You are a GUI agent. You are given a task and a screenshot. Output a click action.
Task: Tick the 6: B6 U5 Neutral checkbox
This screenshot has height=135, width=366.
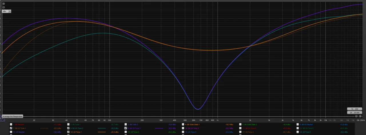298,124
